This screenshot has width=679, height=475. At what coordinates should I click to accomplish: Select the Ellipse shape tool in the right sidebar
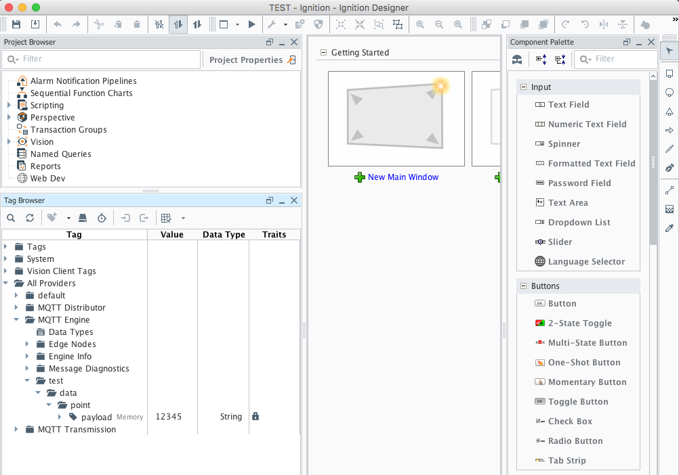(x=670, y=93)
